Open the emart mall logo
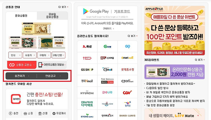211x120 pixels. [x=127, y=58]
